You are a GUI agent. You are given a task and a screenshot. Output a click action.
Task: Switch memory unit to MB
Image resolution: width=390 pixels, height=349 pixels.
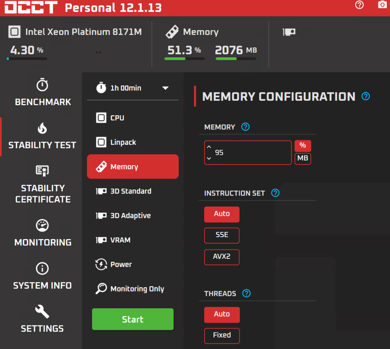[x=303, y=159]
